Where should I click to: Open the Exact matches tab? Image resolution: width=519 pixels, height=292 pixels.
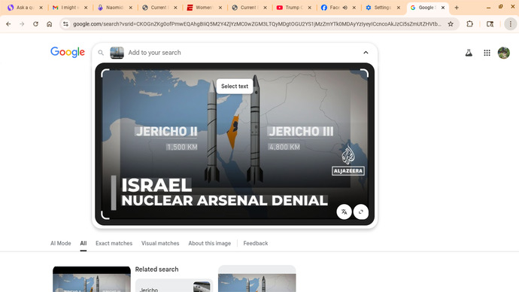click(114, 243)
